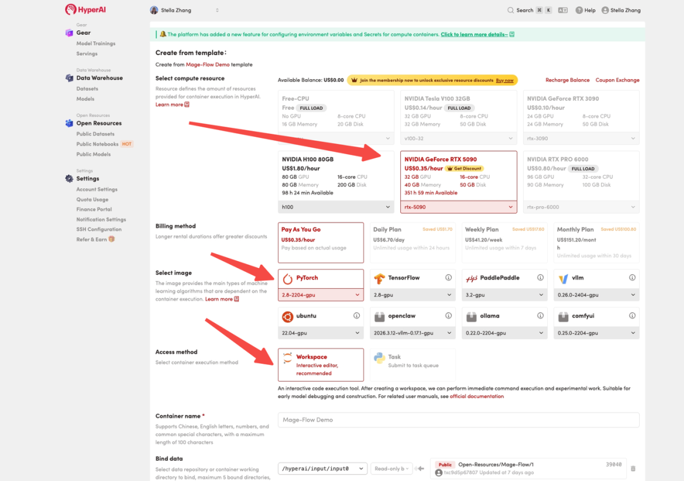Click Stella Zhang avatar at top right
This screenshot has height=481, width=684.
coord(605,10)
